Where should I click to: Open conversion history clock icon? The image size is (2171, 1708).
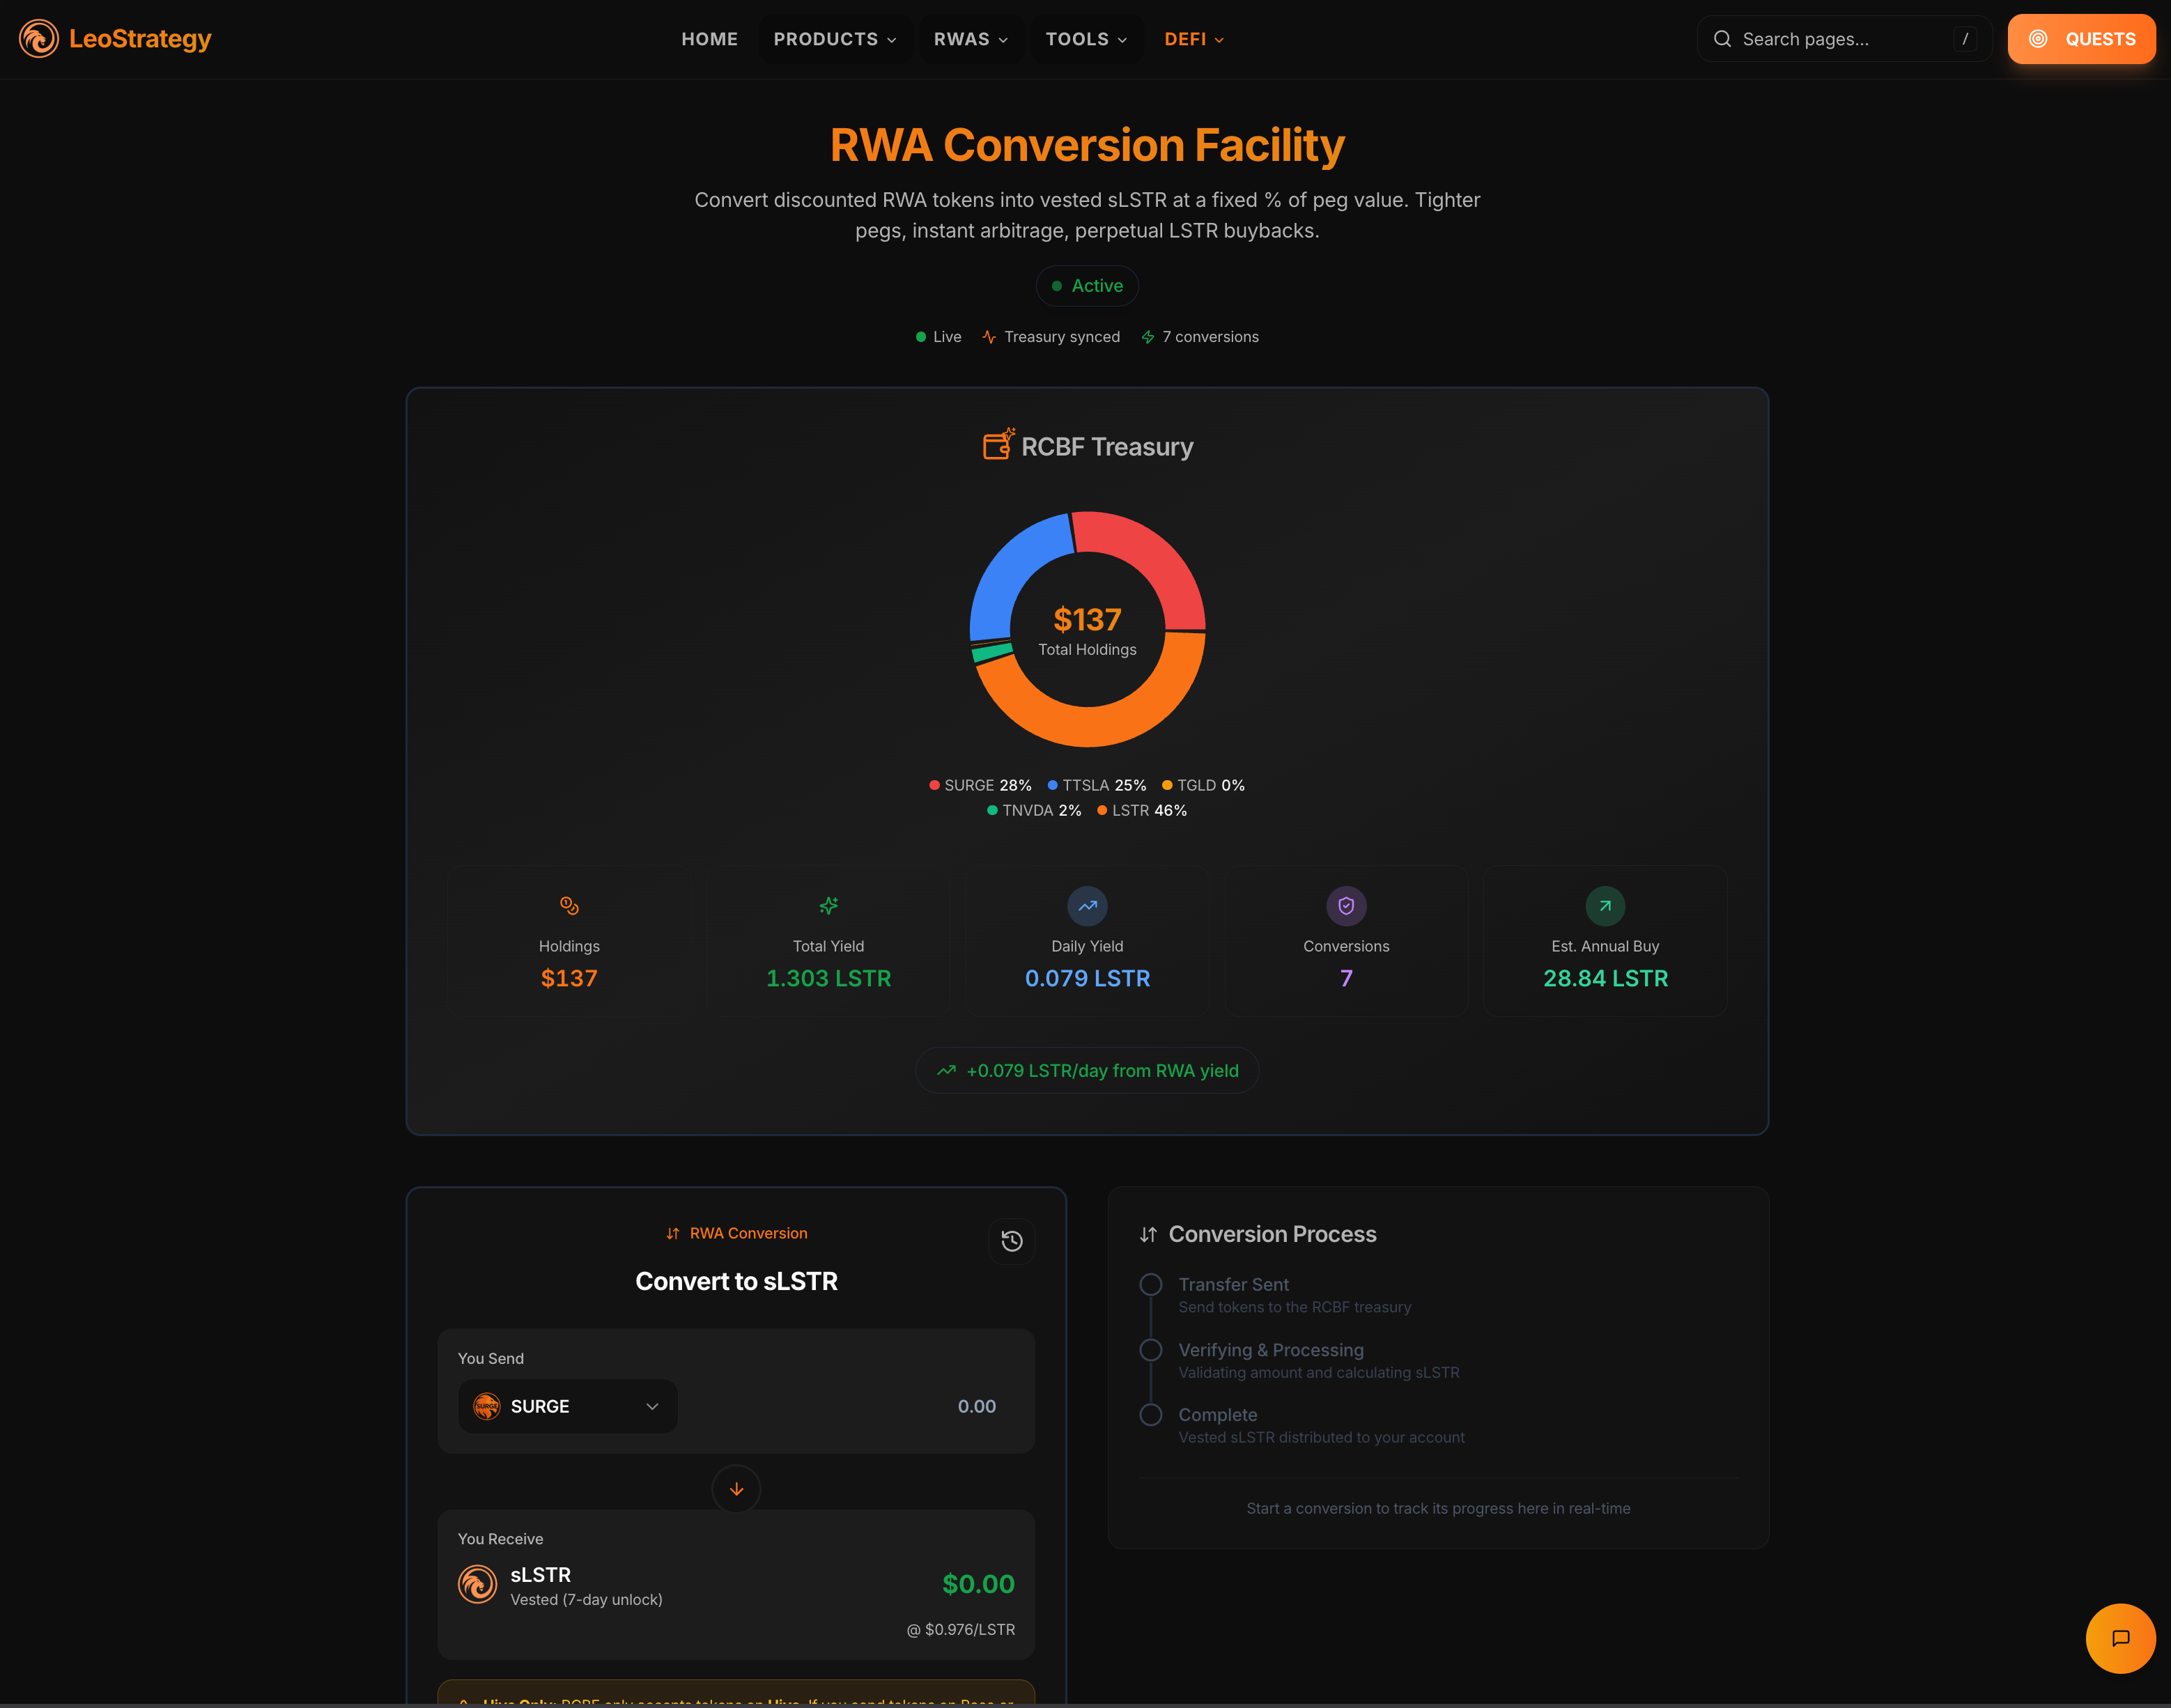[x=1011, y=1241]
